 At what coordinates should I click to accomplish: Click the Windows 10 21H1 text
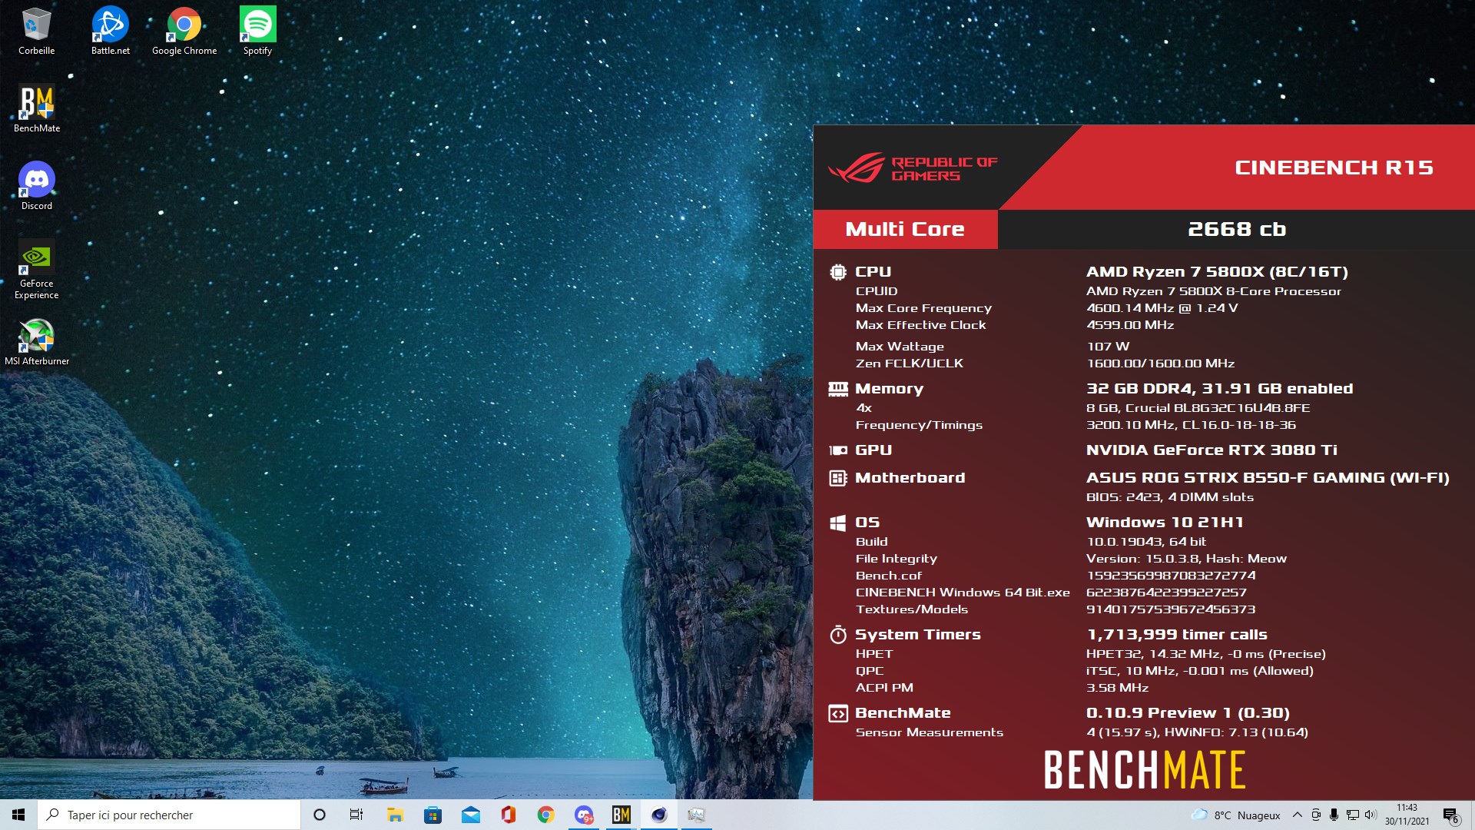tap(1165, 523)
